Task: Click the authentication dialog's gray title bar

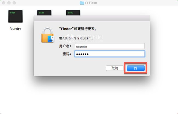Action: [92, 18]
